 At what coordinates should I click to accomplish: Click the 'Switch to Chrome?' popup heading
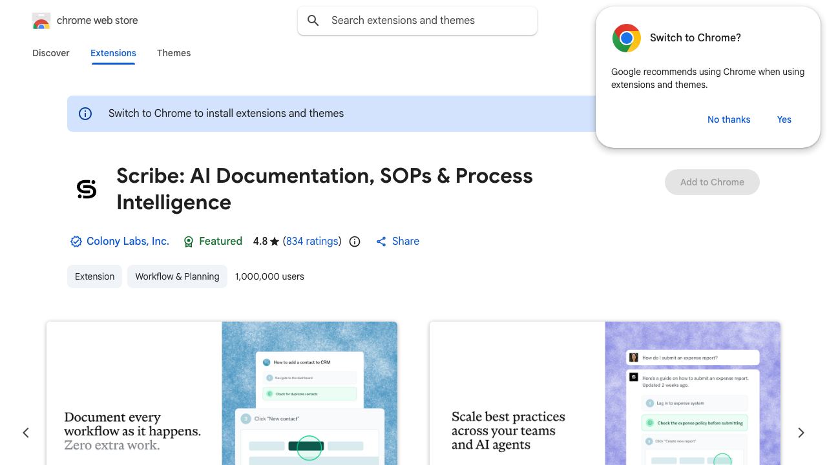(x=695, y=38)
